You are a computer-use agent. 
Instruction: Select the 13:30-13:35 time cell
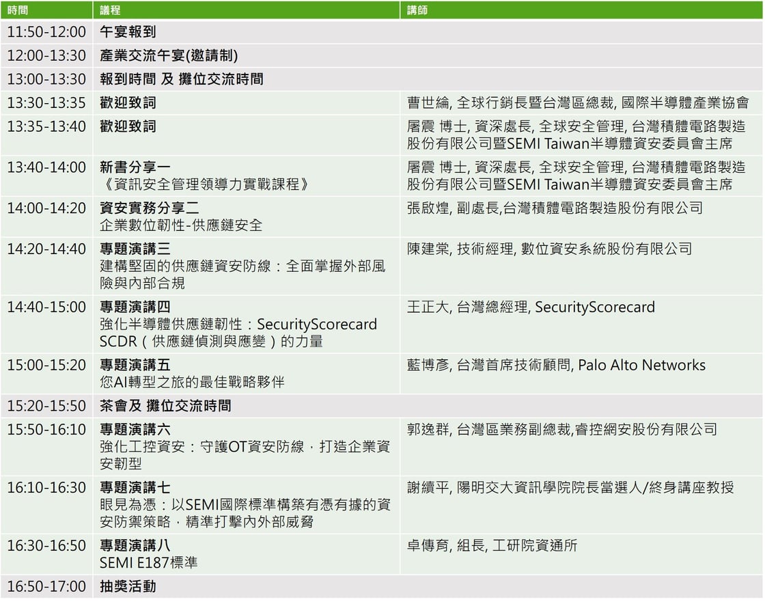[46, 102]
